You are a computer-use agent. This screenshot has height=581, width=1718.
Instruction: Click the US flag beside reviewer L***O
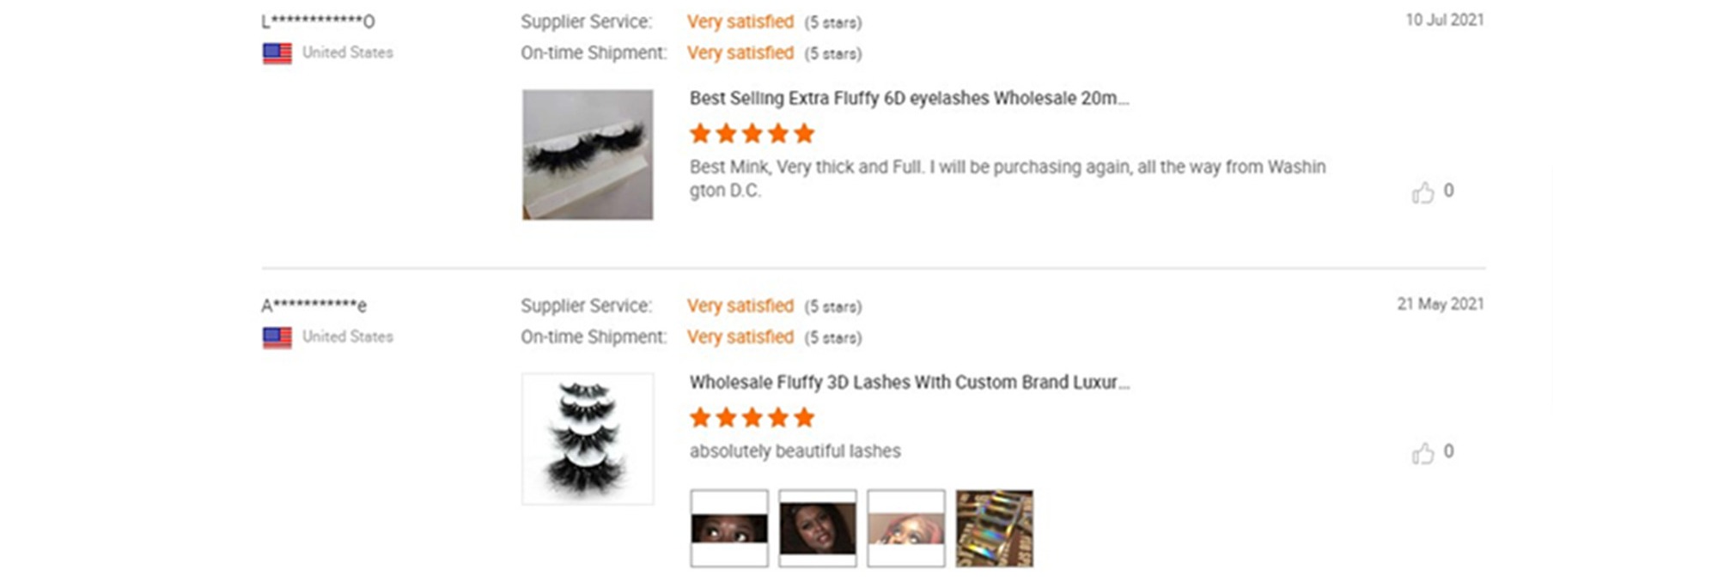[x=277, y=53]
